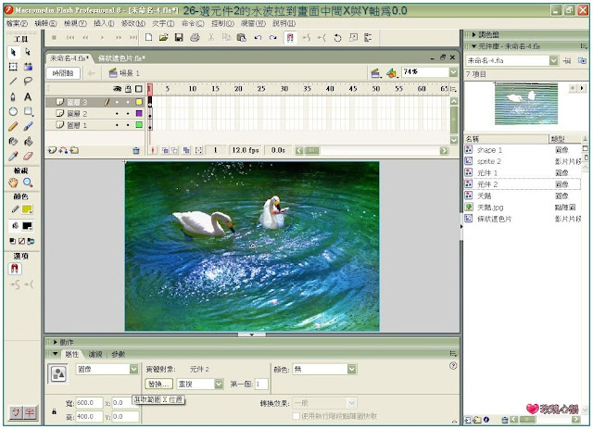Select the Pencil tool

coord(13,126)
